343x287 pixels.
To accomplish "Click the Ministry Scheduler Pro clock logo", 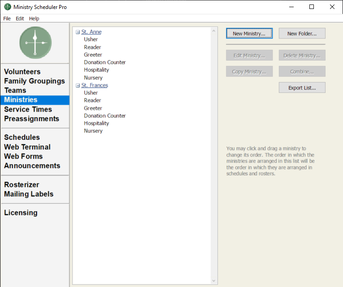I will pyautogui.click(x=35, y=43).
